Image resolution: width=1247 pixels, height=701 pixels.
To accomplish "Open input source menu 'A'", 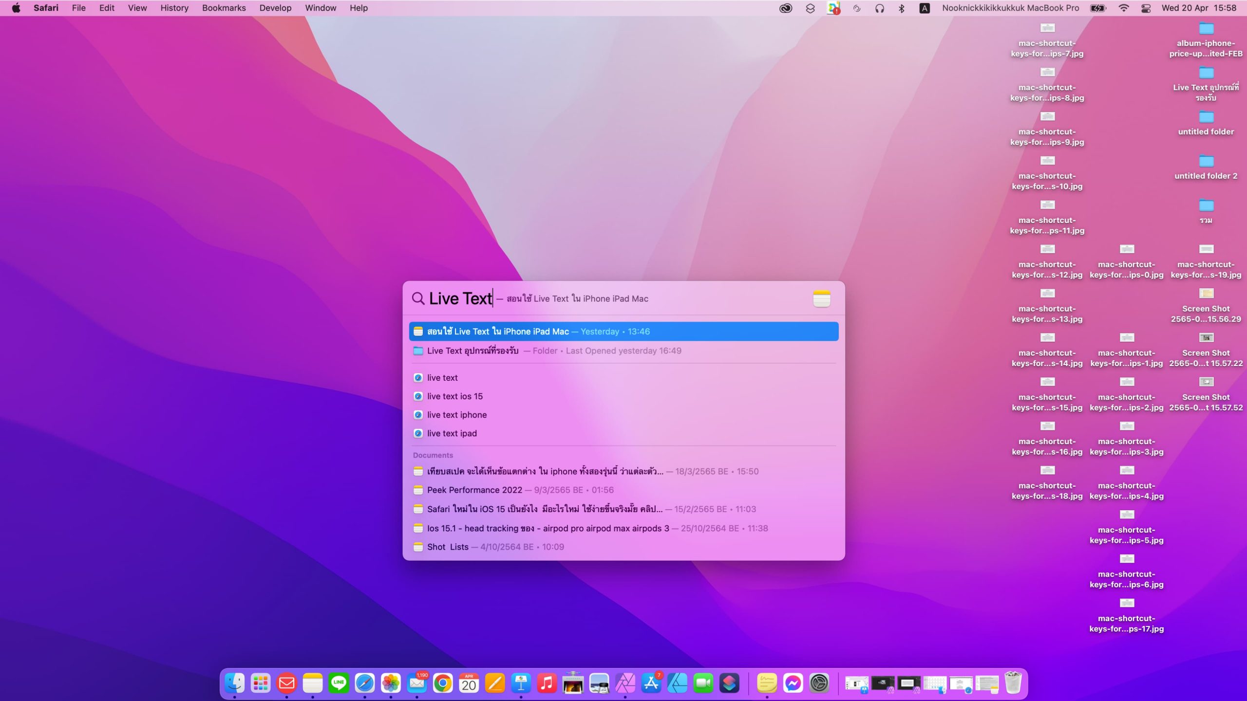I will click(924, 8).
